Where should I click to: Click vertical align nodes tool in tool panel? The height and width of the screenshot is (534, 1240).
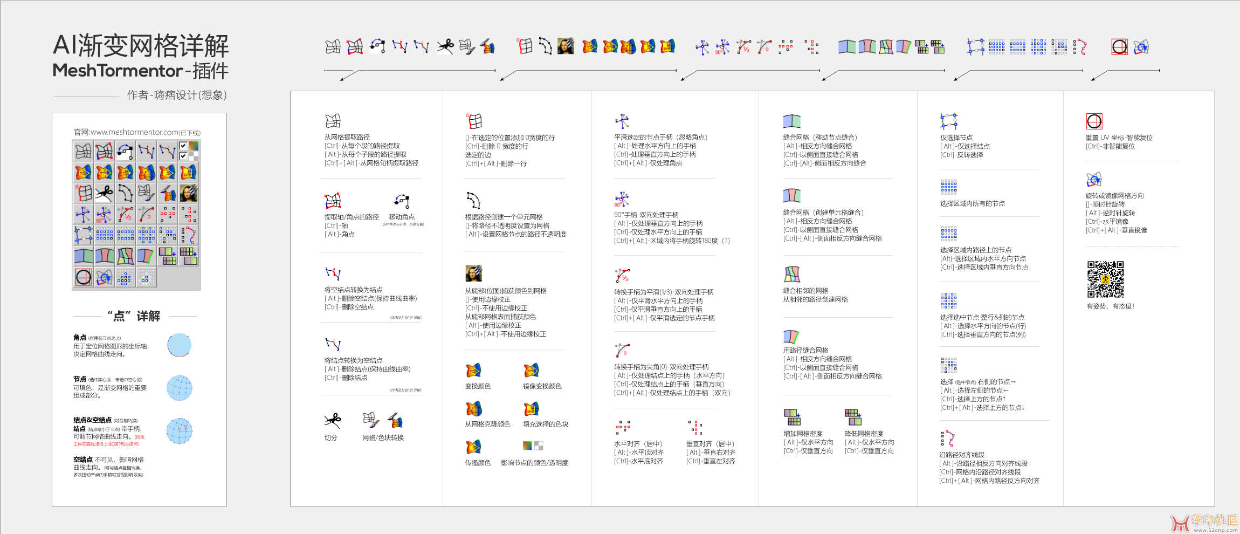[188, 214]
